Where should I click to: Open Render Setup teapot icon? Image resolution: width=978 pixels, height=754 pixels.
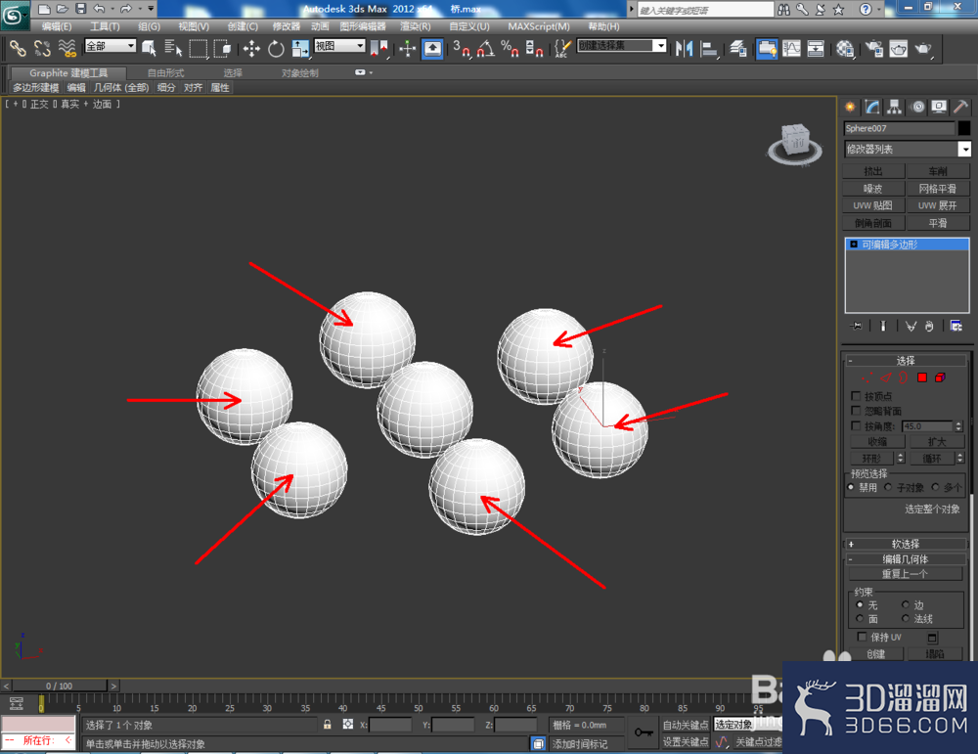pyautogui.click(x=874, y=48)
